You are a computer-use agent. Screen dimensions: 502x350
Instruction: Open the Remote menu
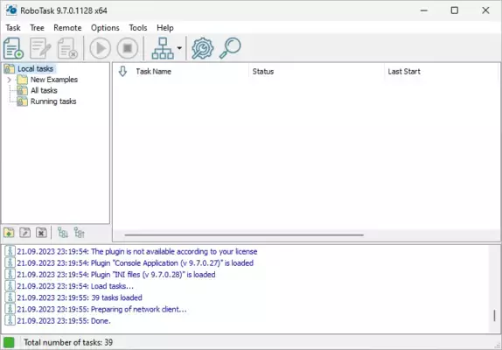[67, 28]
